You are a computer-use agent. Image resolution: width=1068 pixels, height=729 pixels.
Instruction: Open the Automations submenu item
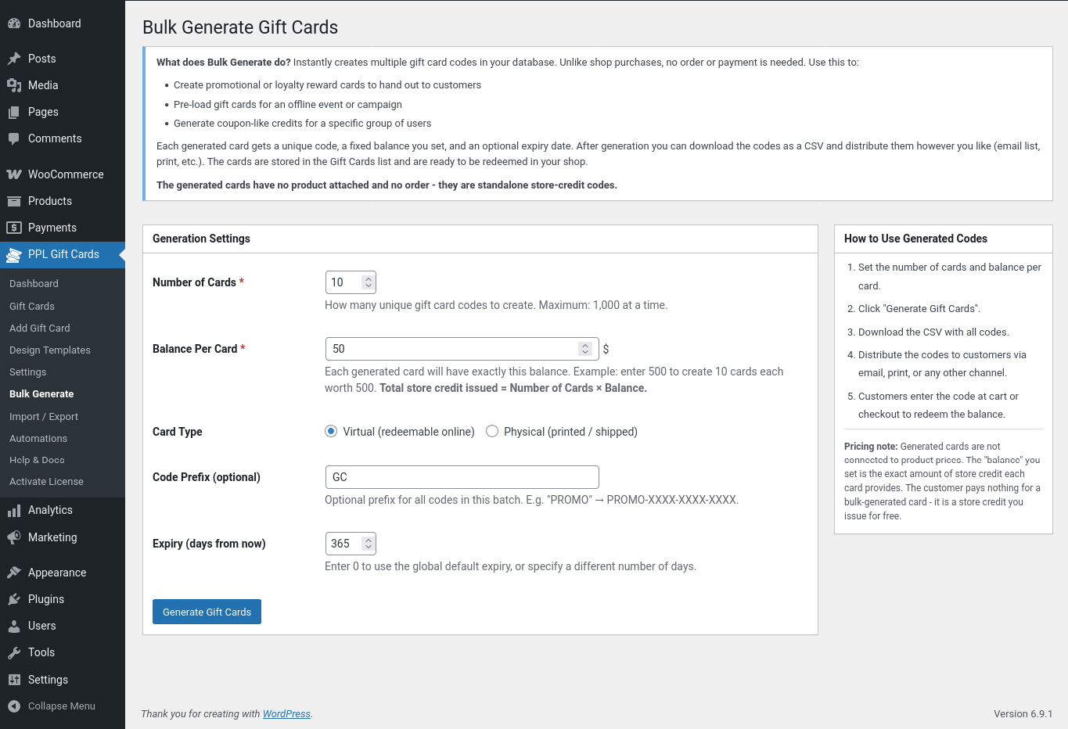click(38, 439)
